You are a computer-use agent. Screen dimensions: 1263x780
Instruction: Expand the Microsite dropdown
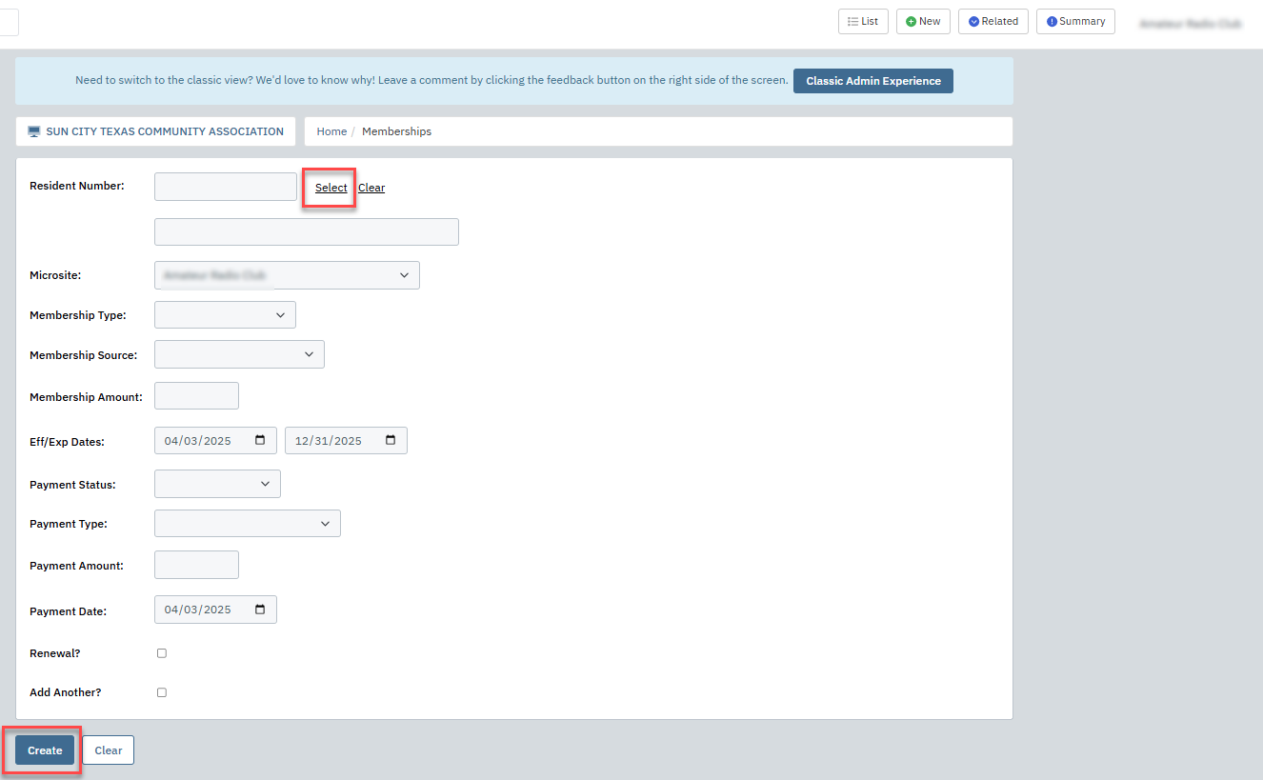[x=287, y=275]
